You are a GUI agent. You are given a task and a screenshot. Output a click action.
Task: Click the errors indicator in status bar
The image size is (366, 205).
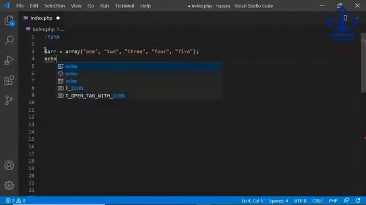coord(10,200)
